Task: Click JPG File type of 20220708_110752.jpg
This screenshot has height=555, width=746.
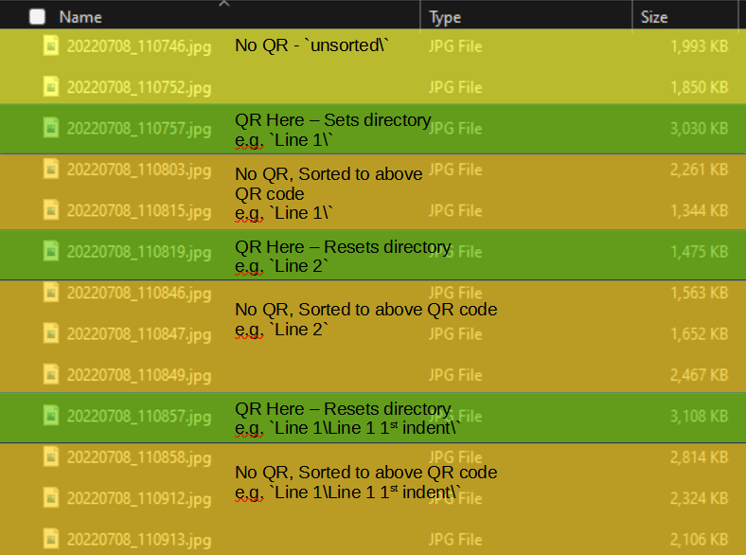Action: [x=455, y=87]
